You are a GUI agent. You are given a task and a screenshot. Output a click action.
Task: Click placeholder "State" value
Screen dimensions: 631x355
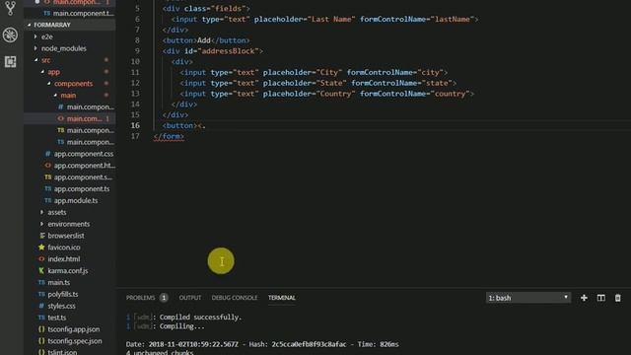coord(331,83)
